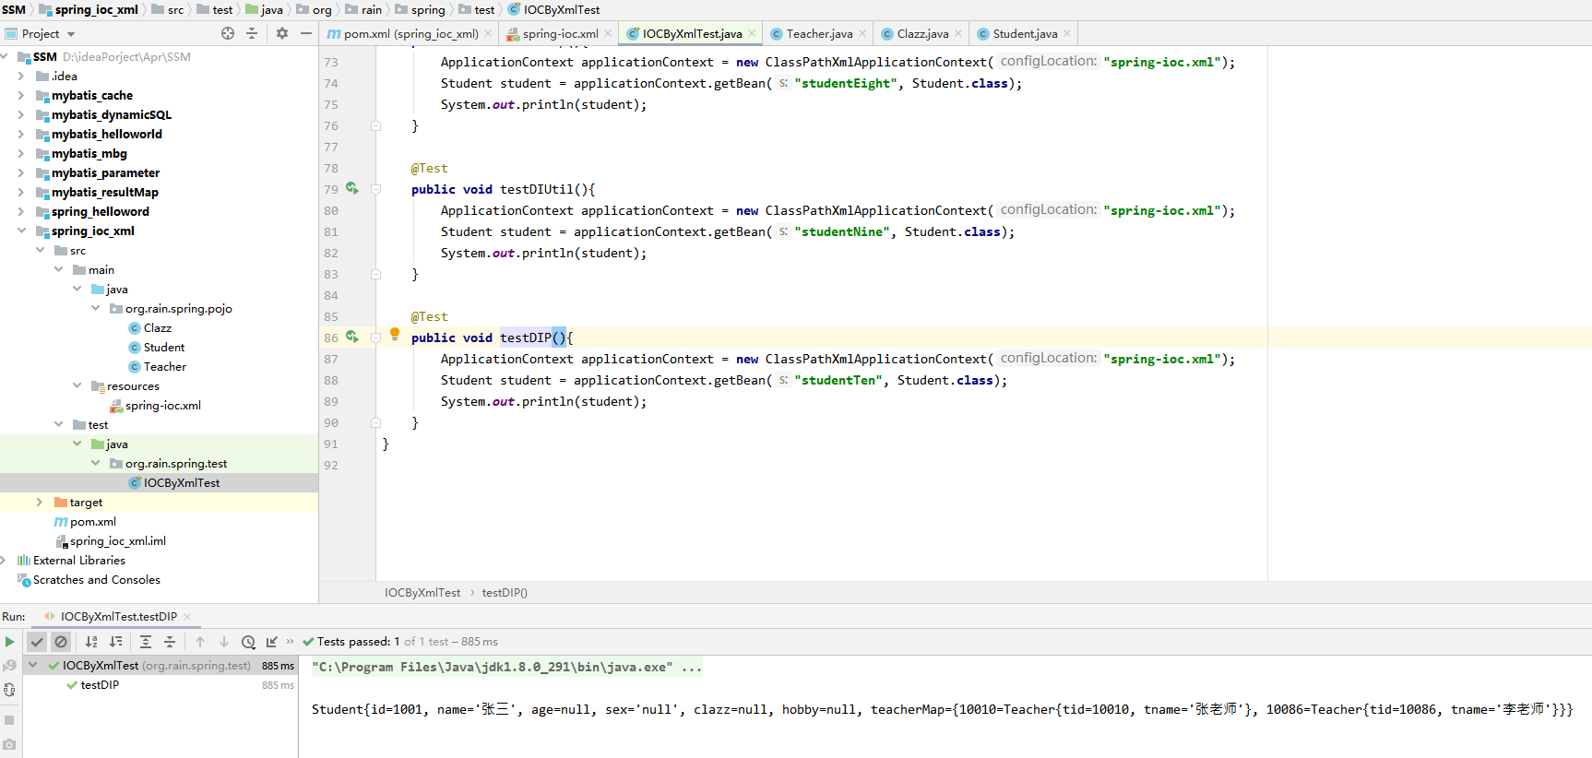
Task: Rerun failed tests icon
Action: pyautogui.click(x=9, y=666)
